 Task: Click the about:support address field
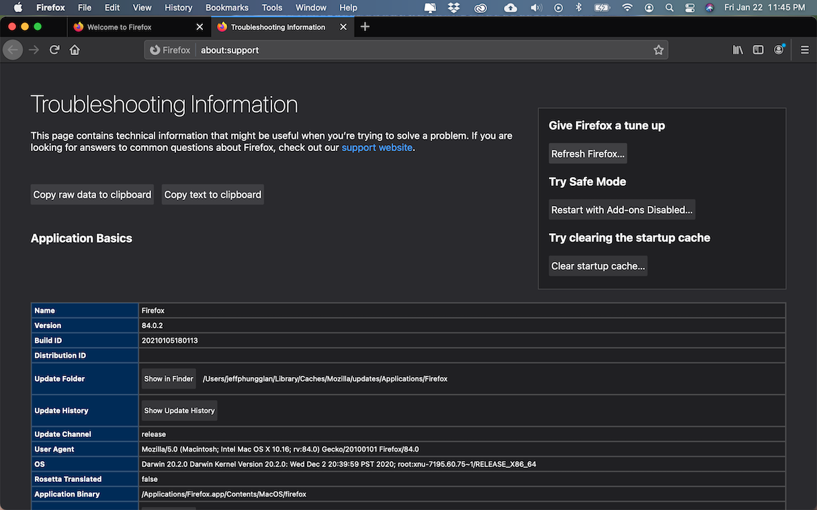click(423, 50)
